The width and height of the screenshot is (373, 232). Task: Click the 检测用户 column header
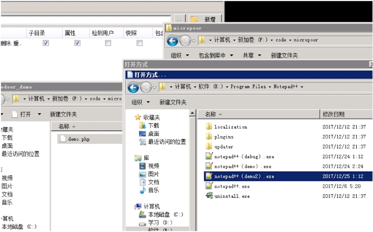(106, 33)
